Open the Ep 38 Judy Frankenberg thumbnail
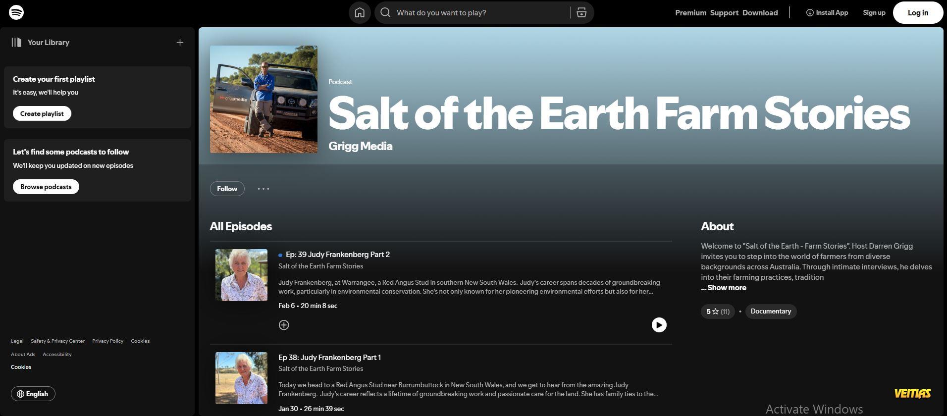This screenshot has width=947, height=416. (241, 378)
